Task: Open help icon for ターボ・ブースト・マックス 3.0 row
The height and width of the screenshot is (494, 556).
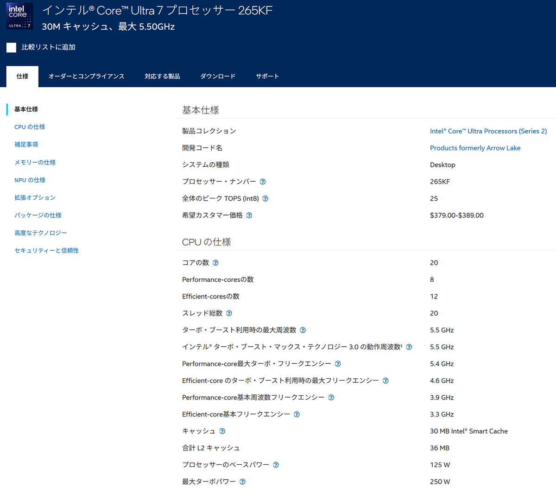Action: [409, 347]
